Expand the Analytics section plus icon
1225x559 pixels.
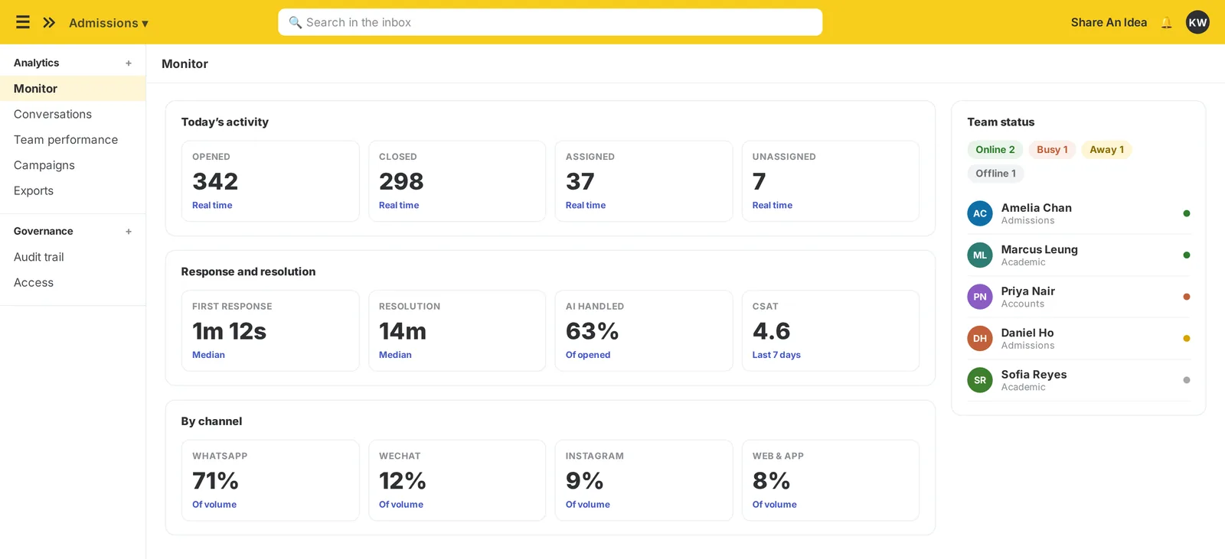[x=129, y=63]
